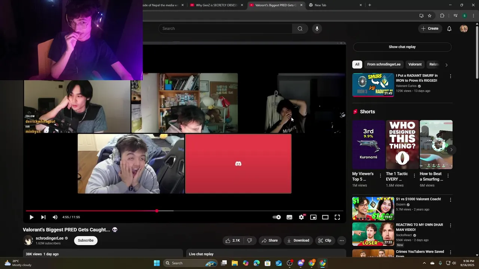The width and height of the screenshot is (479, 269).
Task: Switch to miniplayer mode
Action: coord(313,217)
